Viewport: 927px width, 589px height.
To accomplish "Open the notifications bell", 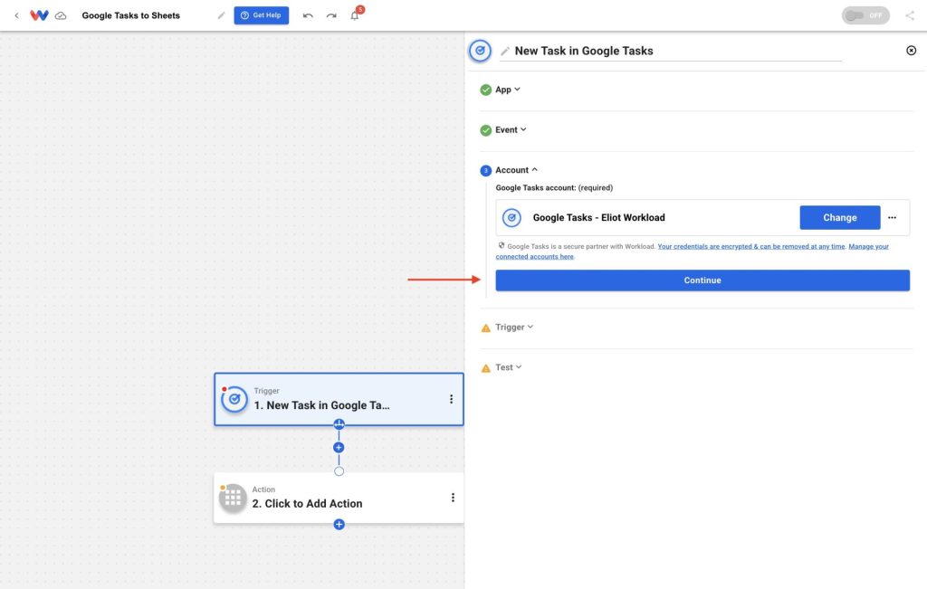I will pyautogui.click(x=355, y=15).
